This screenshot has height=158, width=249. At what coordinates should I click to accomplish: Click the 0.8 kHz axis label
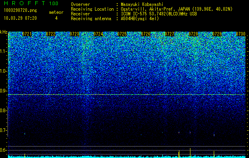tap(3, 111)
